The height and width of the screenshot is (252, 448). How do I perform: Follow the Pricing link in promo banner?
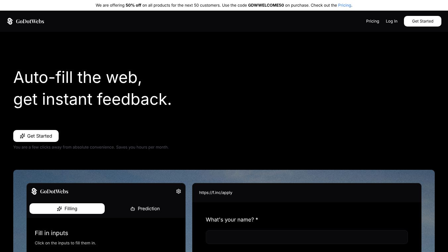[x=344, y=5]
